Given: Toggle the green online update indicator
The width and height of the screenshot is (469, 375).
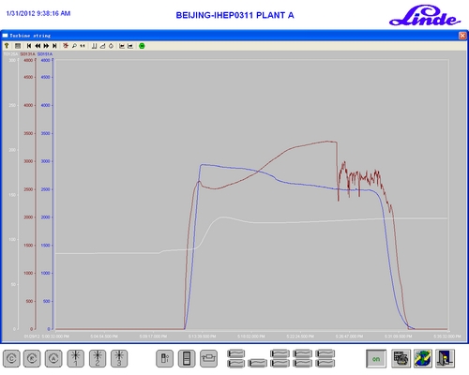Looking at the screenshot, I should (142, 46).
